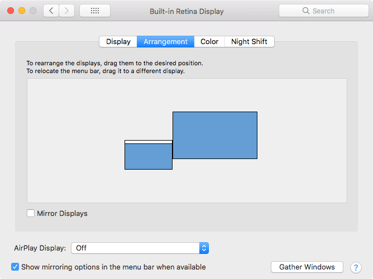
Task: Close the window with the red button
Action: pos(11,11)
